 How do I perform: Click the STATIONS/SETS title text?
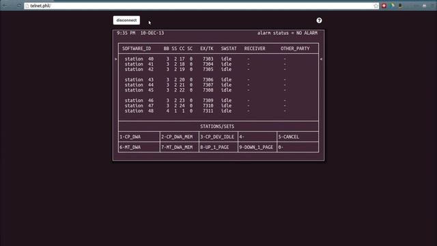pos(217,126)
